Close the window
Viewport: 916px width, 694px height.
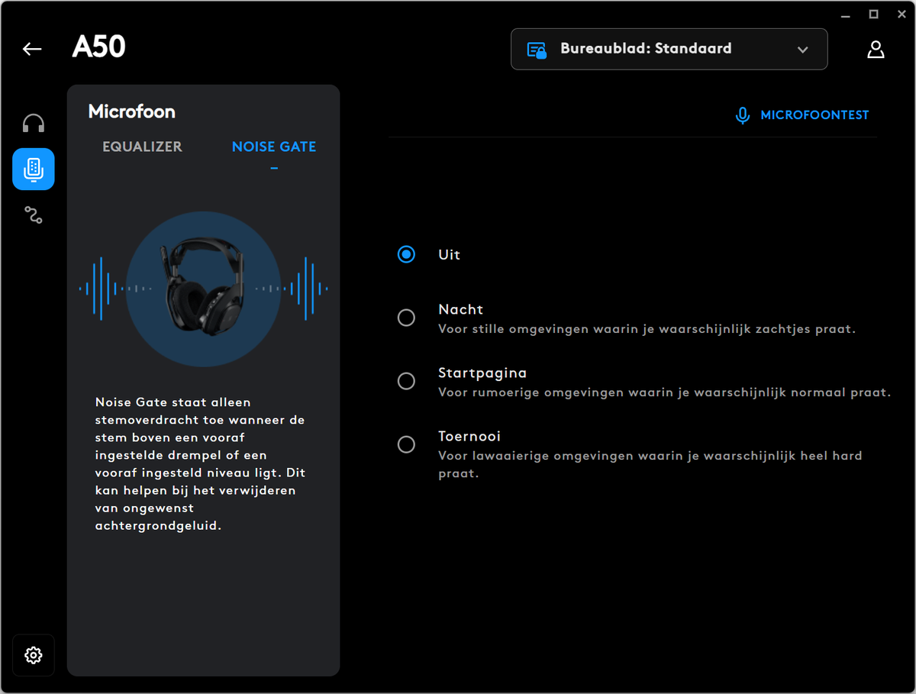click(901, 15)
